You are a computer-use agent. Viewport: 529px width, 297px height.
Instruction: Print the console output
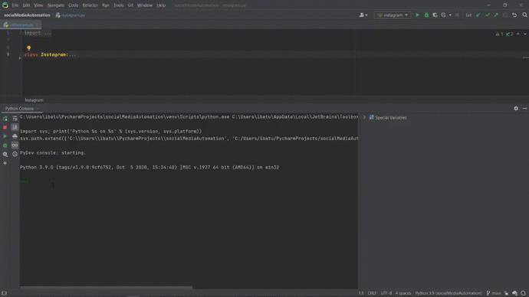(15, 136)
